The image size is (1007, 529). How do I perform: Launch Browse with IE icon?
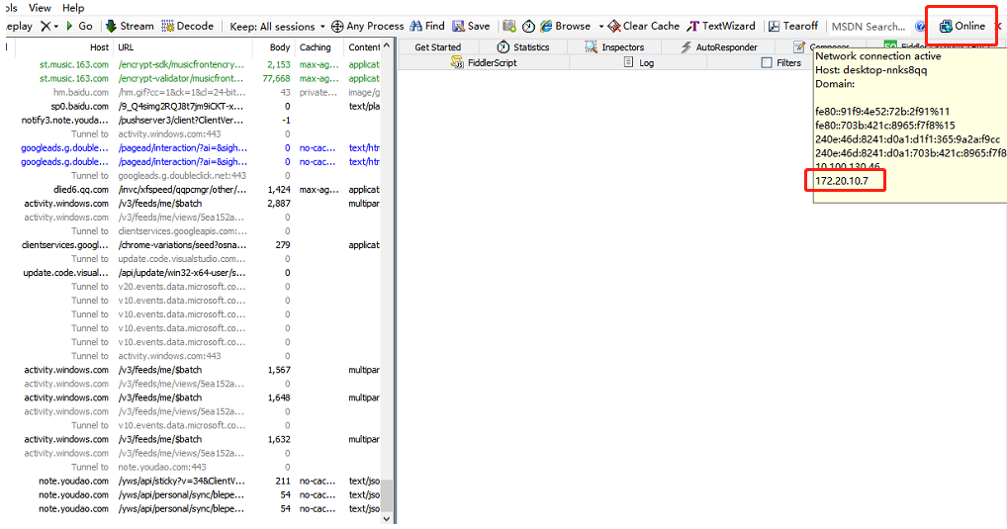tap(565, 27)
